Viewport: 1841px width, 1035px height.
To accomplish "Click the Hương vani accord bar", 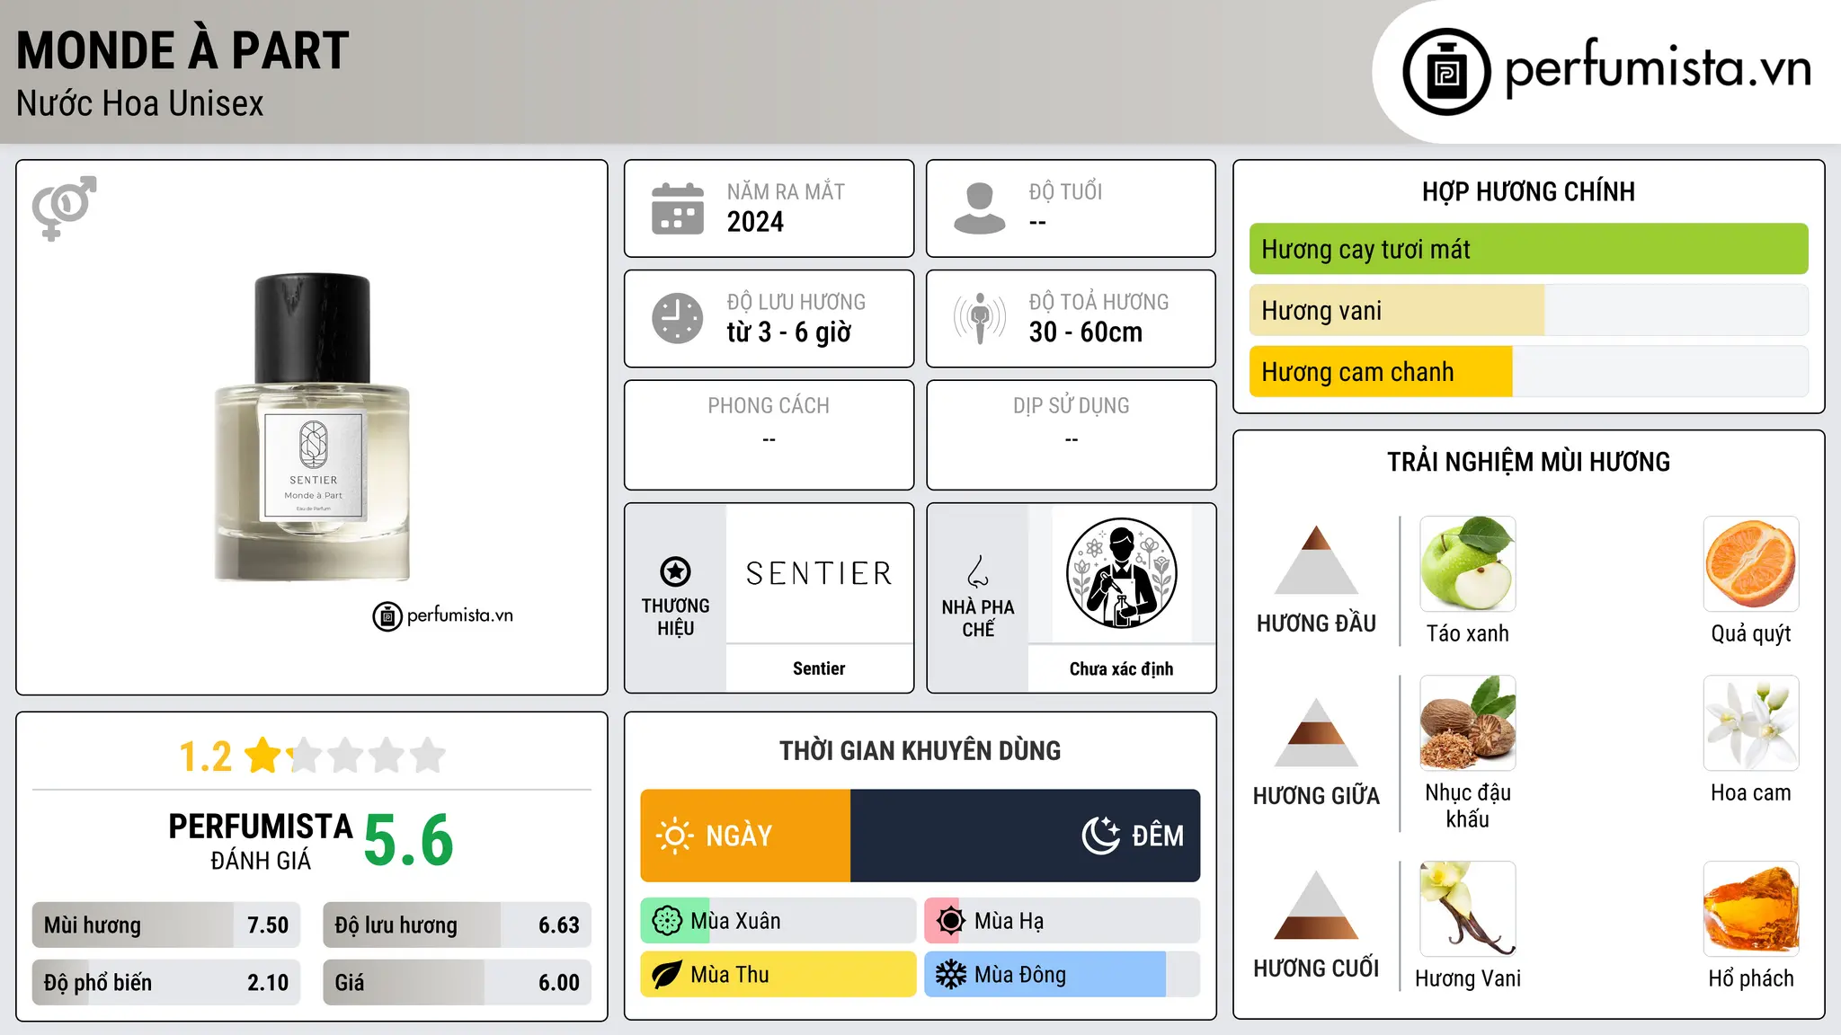I will [x=1528, y=310].
